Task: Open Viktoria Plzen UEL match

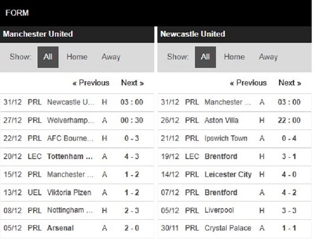Action: click(69, 193)
